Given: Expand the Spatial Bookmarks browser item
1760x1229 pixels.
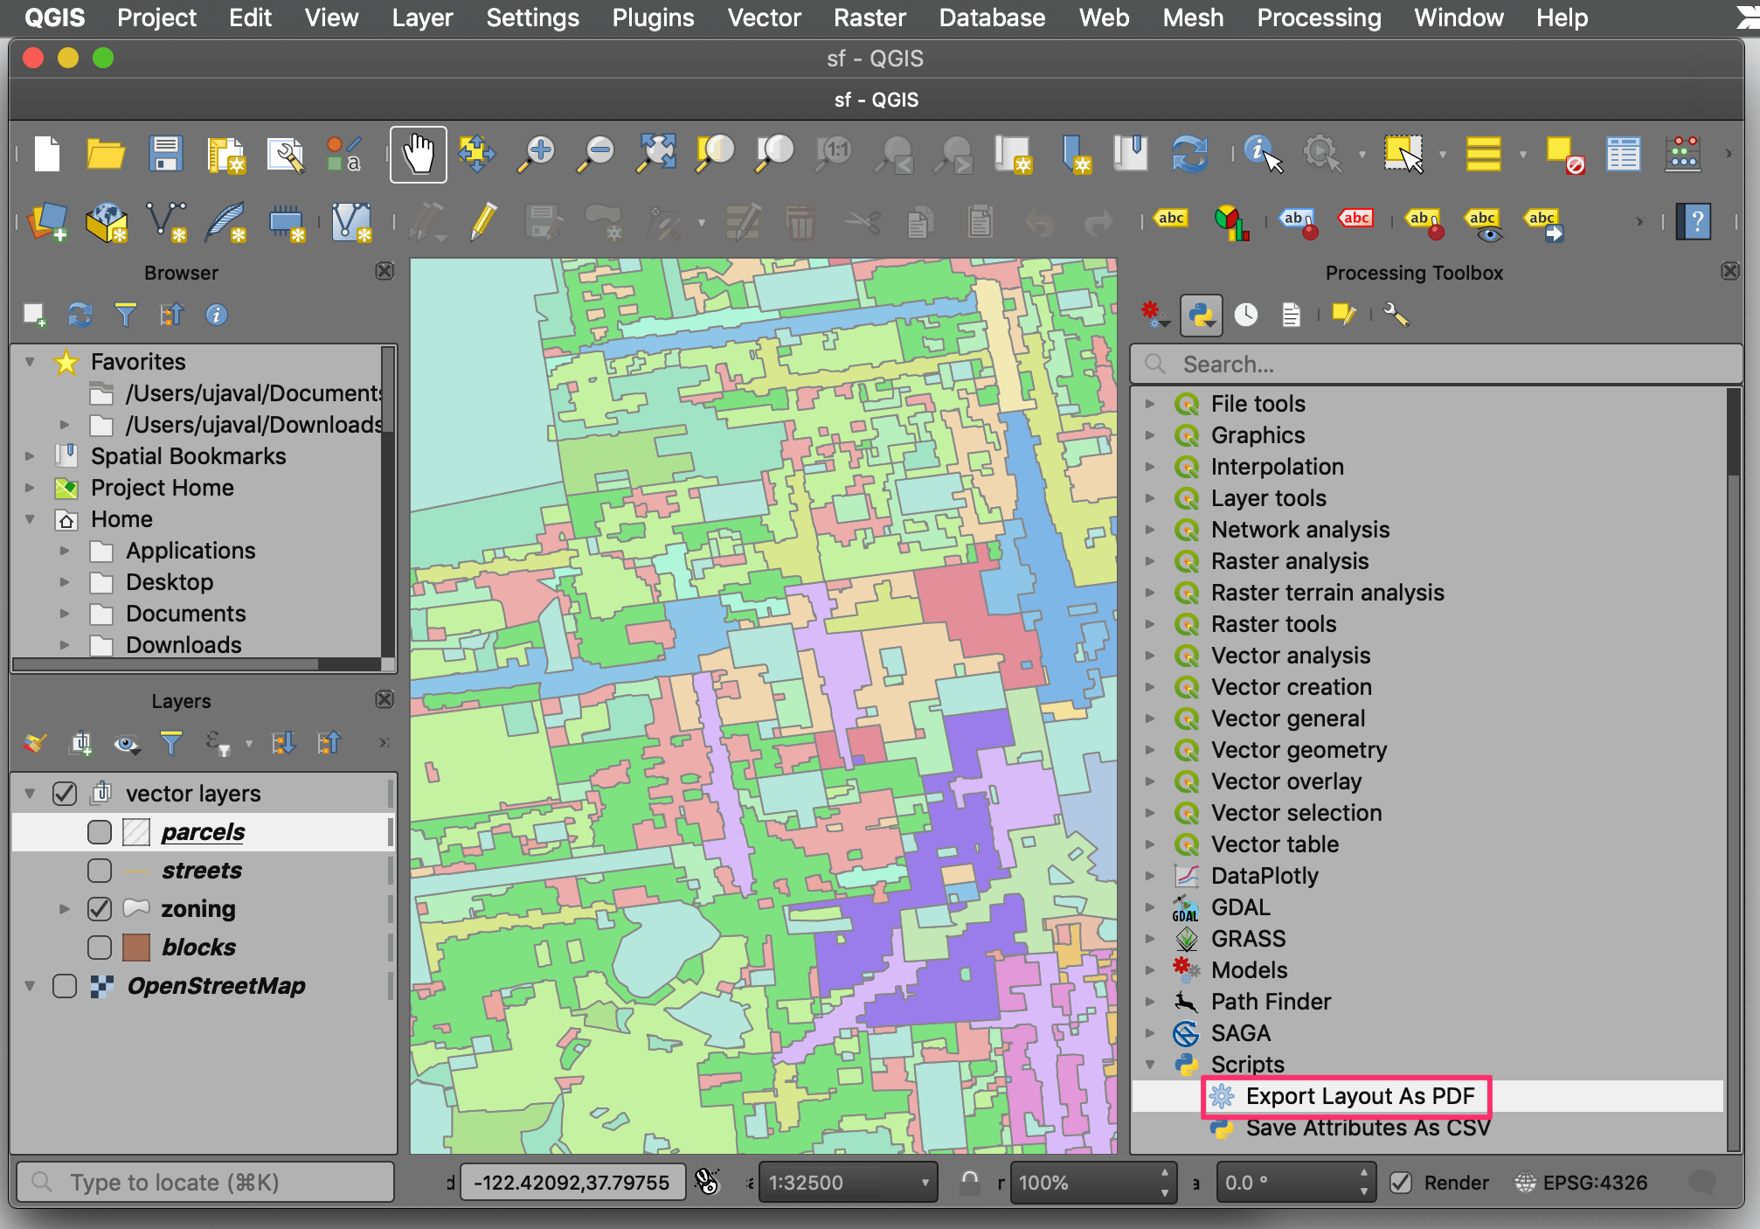Looking at the screenshot, I should tap(30, 456).
